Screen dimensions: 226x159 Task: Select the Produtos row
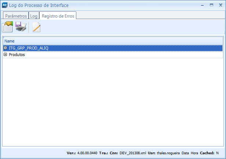pyautogui.click(x=113, y=55)
